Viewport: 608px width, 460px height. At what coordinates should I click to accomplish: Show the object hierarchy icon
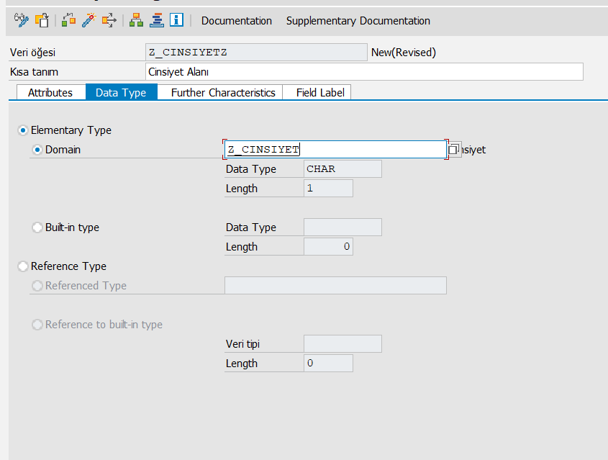pos(136,21)
